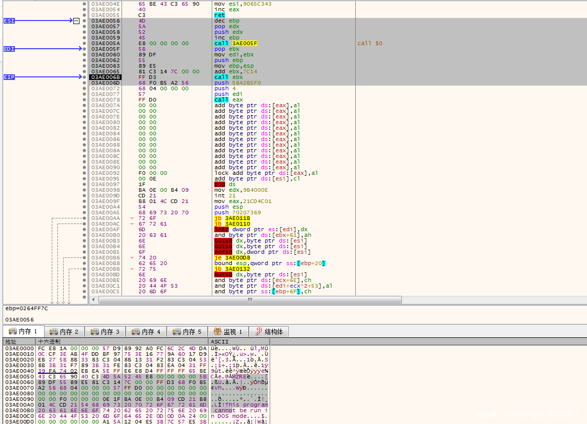
Task: Toggle breakpoint dot at address 03AE006B
Action: click(85, 77)
